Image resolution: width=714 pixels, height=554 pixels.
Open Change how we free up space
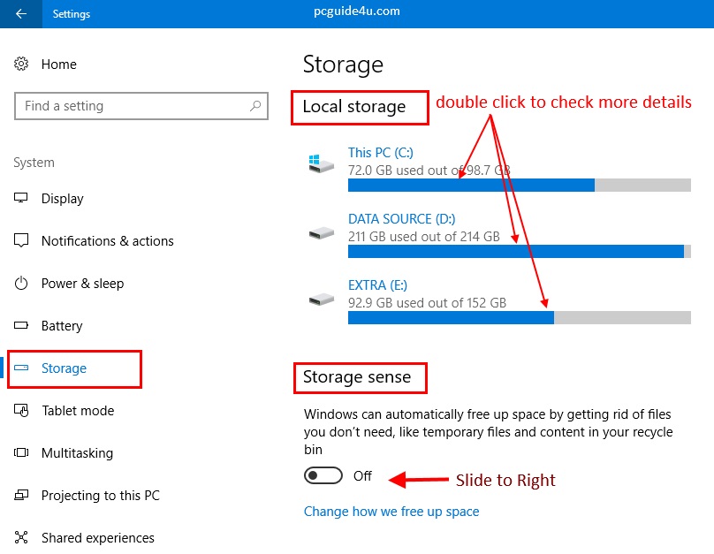[391, 512]
